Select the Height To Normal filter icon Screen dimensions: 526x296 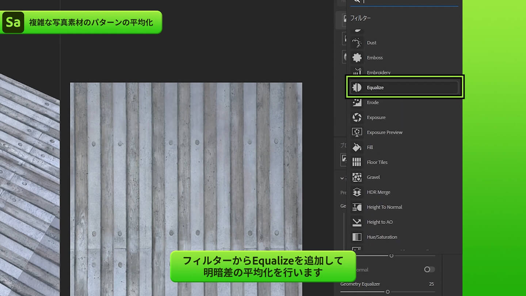[x=357, y=207]
